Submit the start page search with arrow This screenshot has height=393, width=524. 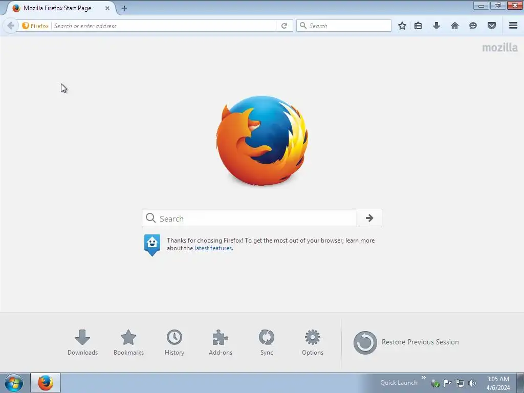click(369, 218)
